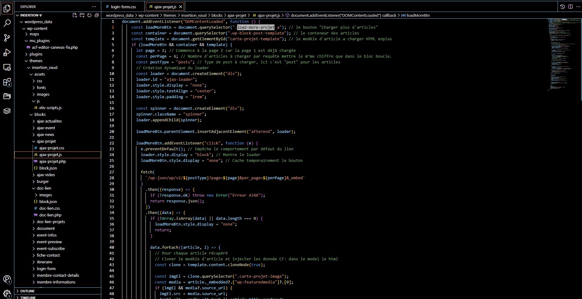Click the New Folder icon in Explorer
Viewport: 582px width, 299px height.
pyautogui.click(x=82, y=15)
